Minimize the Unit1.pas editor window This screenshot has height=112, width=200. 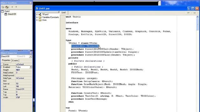click(x=189, y=8)
